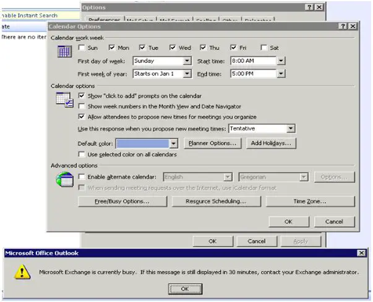
Task: Click the yellow warning triangle icon
Action: tap(22, 272)
